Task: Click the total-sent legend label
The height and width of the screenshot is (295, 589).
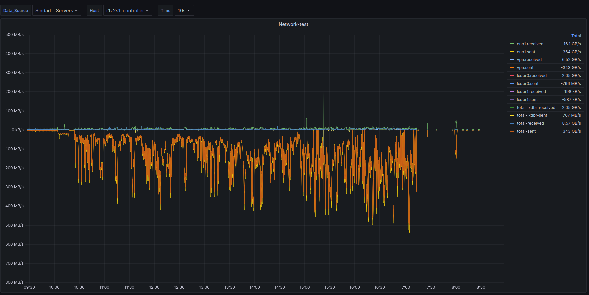Action: (526, 131)
